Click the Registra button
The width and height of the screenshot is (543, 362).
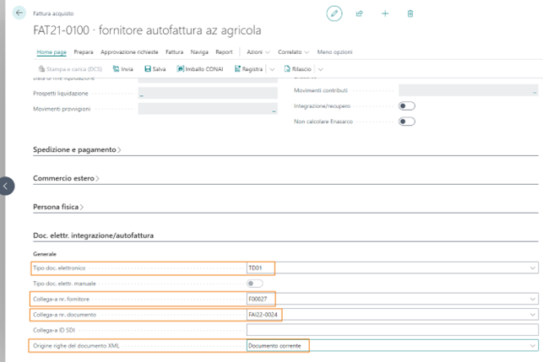(x=248, y=69)
